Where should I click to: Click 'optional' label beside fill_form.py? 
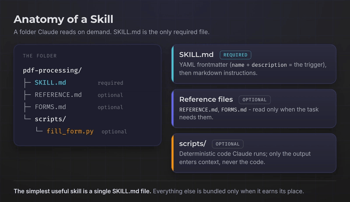(114, 131)
